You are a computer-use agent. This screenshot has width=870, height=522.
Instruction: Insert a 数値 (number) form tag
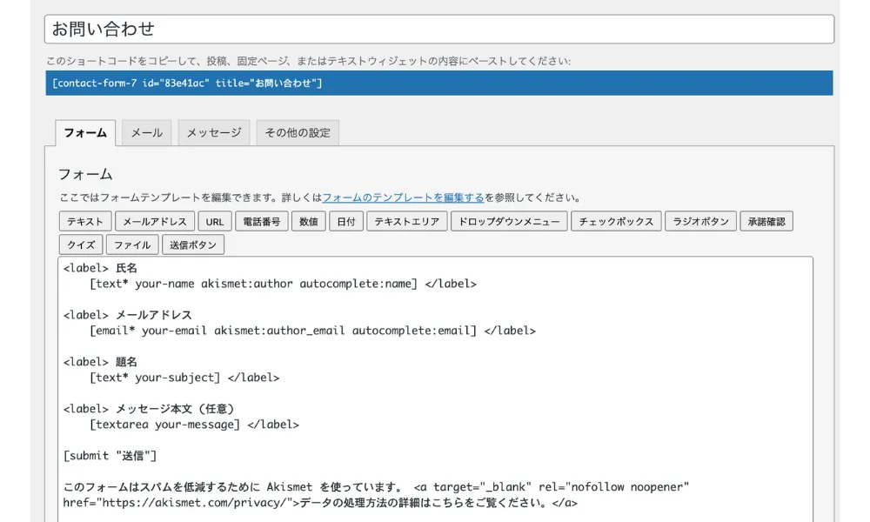309,221
